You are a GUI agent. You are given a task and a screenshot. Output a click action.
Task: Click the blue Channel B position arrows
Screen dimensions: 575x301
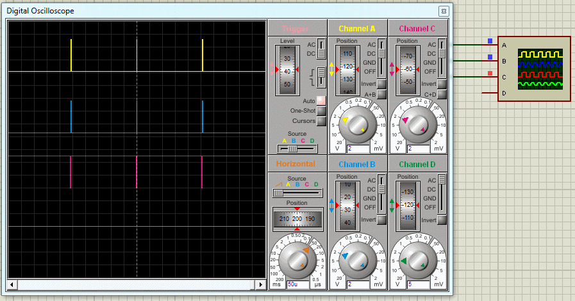[x=331, y=206]
